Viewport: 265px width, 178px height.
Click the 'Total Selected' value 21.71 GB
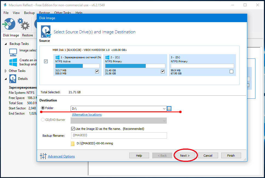tap(75, 92)
